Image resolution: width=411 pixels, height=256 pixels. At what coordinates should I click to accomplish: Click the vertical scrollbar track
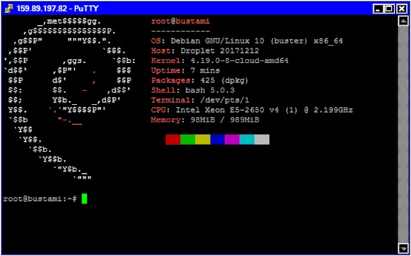[x=403, y=134]
